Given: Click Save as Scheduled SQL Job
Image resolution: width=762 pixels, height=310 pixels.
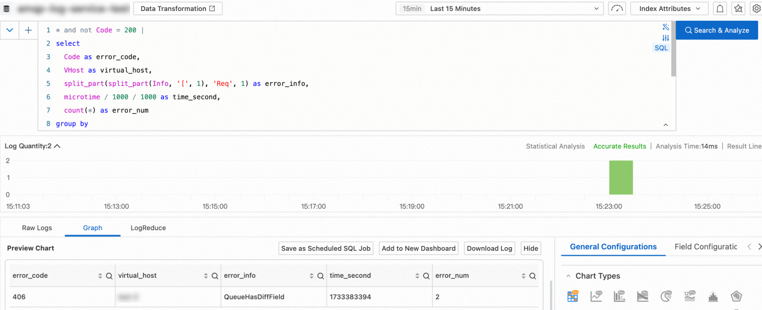Looking at the screenshot, I should 326,248.
